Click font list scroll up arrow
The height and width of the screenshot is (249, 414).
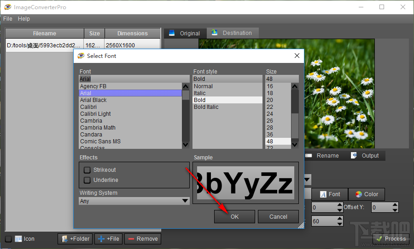[186, 86]
